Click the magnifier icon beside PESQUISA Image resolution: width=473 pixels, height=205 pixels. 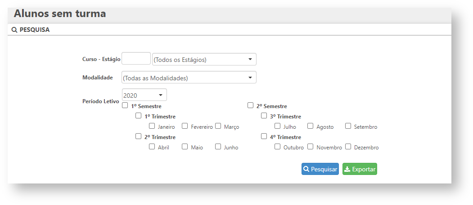14,30
